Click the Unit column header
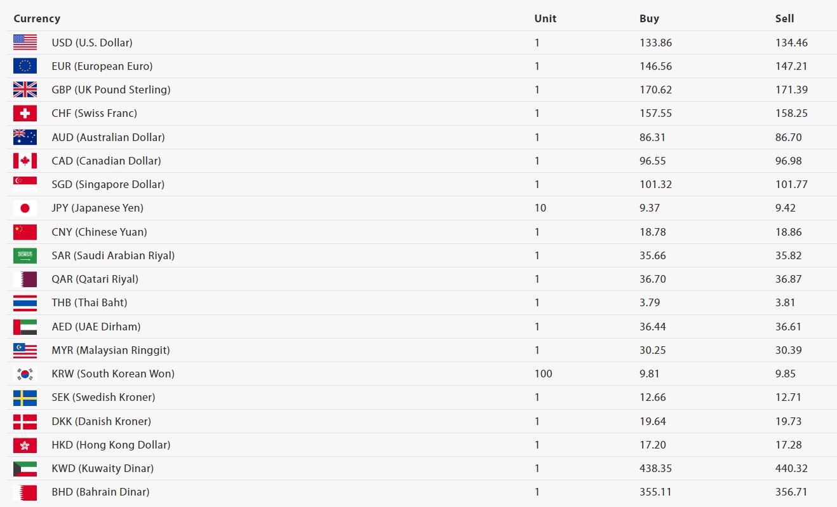Screen dimensions: 837x507 coord(545,18)
